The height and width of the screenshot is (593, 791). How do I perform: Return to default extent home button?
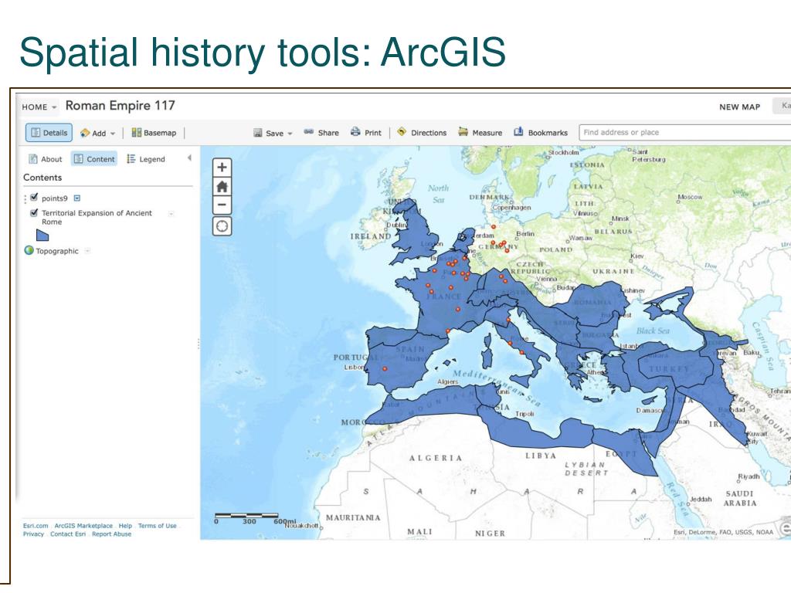(x=222, y=187)
